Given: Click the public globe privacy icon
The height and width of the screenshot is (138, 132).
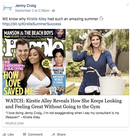Looking at the screenshot, I should [x=53, y=11].
